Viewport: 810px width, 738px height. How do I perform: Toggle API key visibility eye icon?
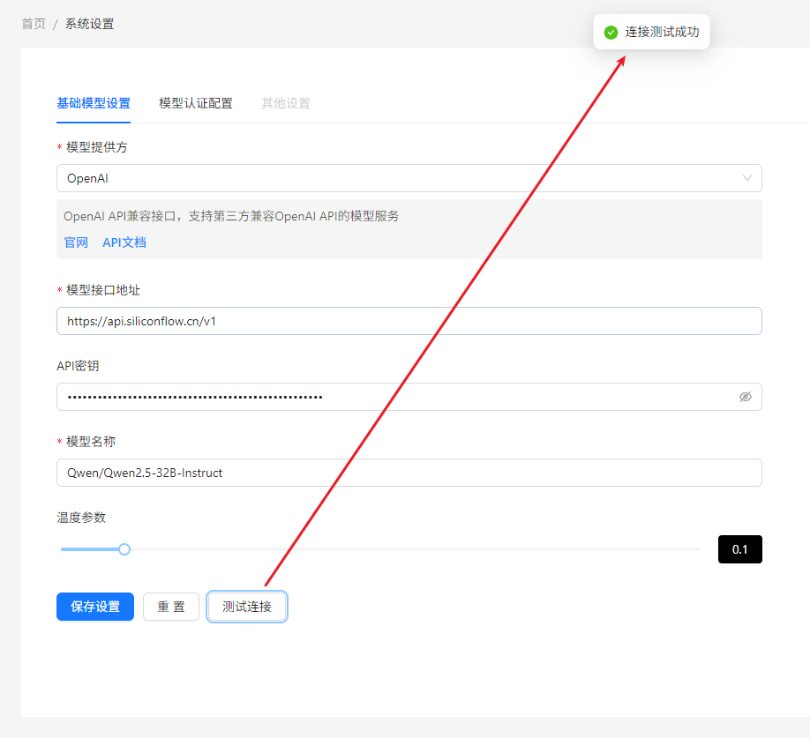pos(746,397)
